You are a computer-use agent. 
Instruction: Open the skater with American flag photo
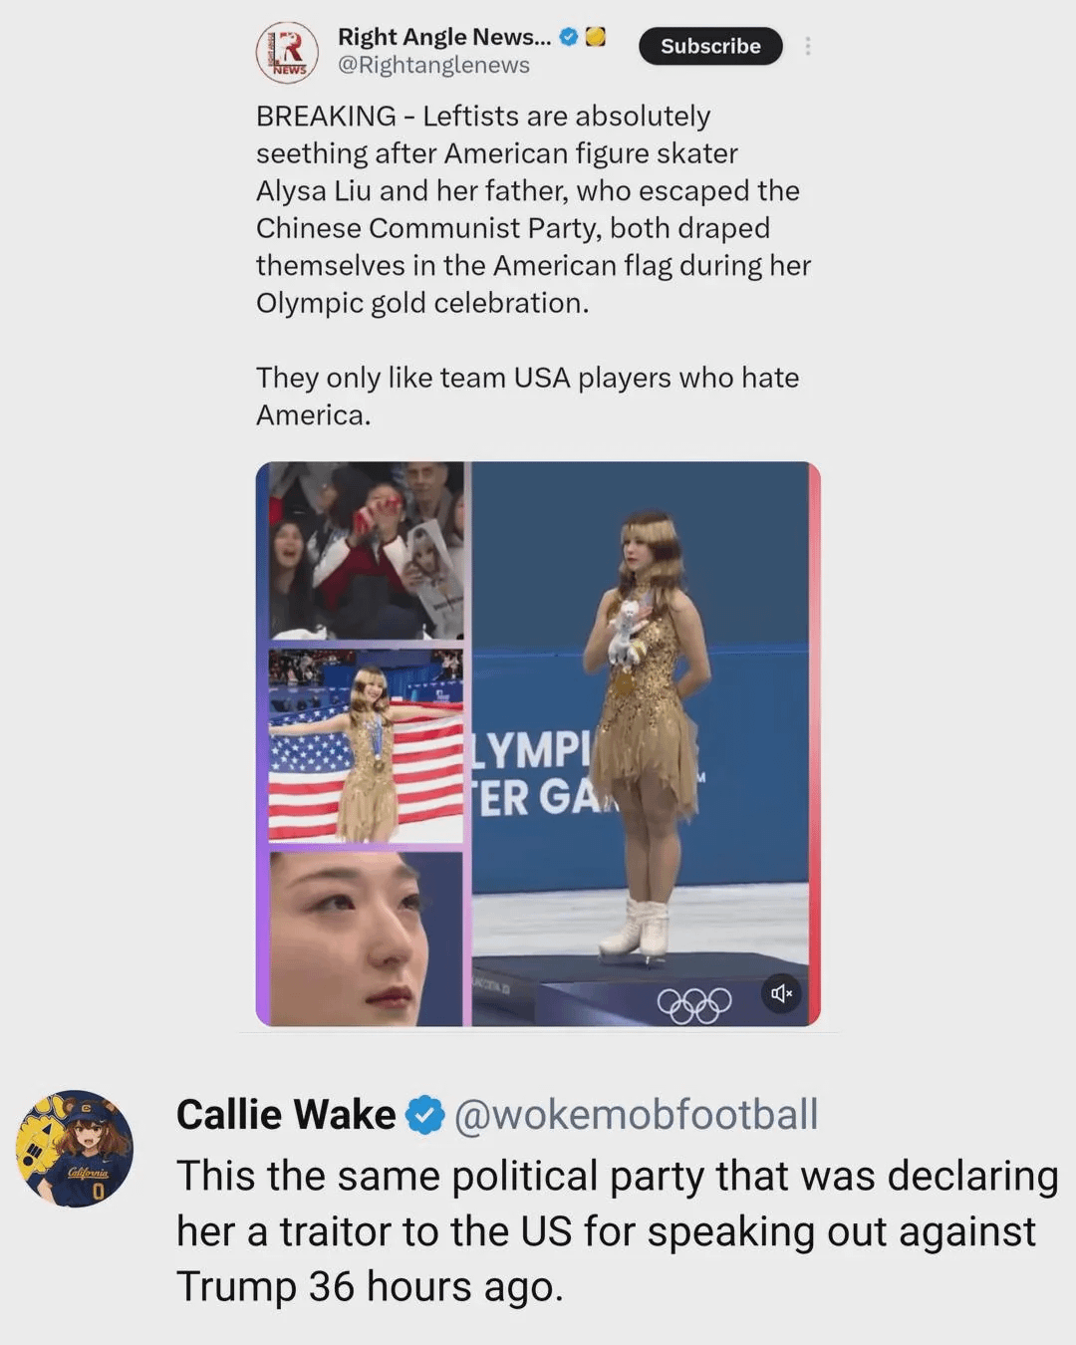(366, 746)
